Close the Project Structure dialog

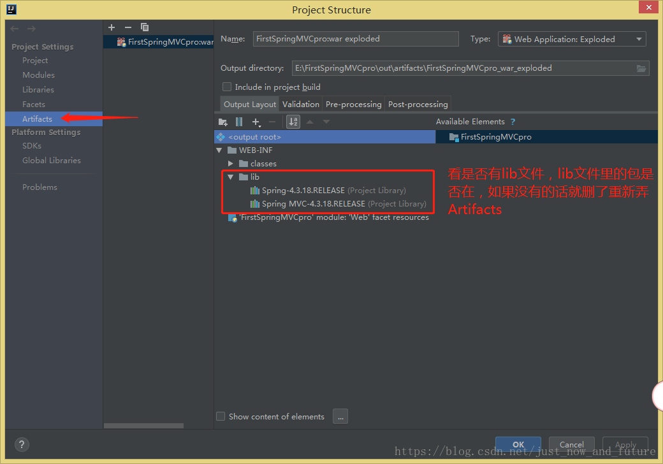(648, 7)
